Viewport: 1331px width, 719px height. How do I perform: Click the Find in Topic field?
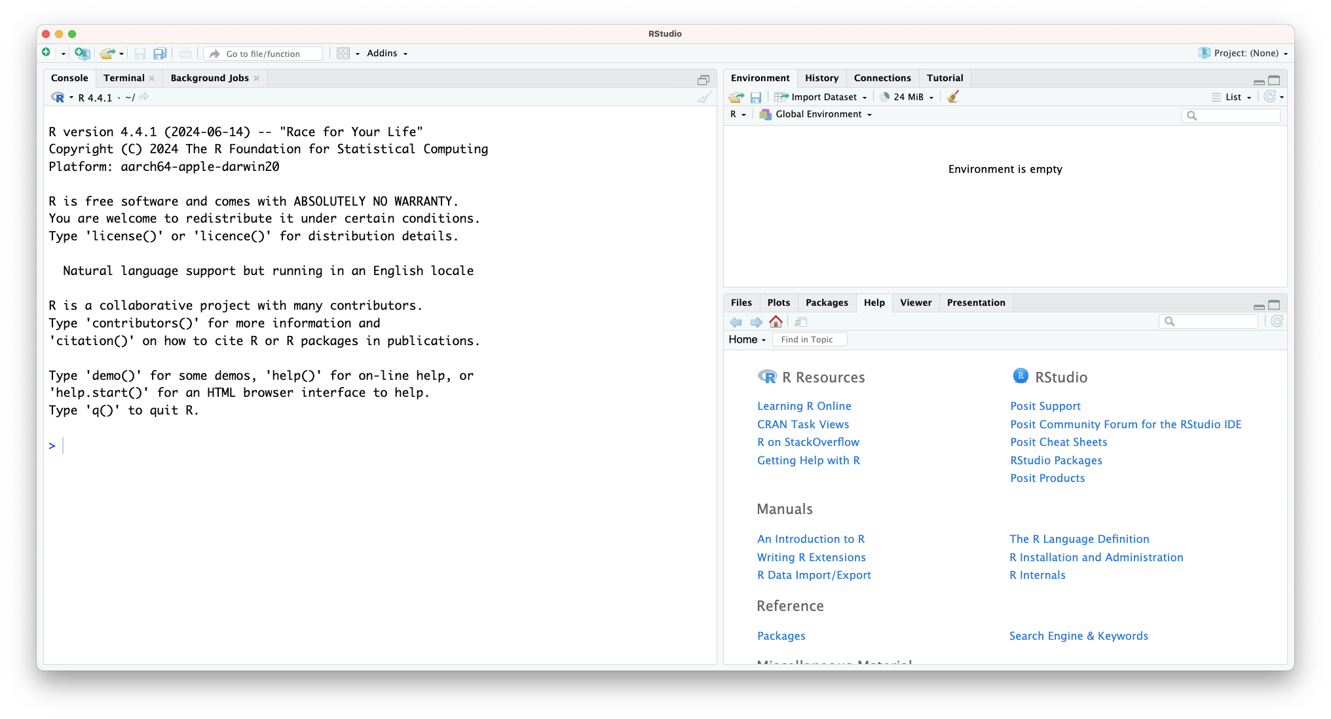(810, 339)
